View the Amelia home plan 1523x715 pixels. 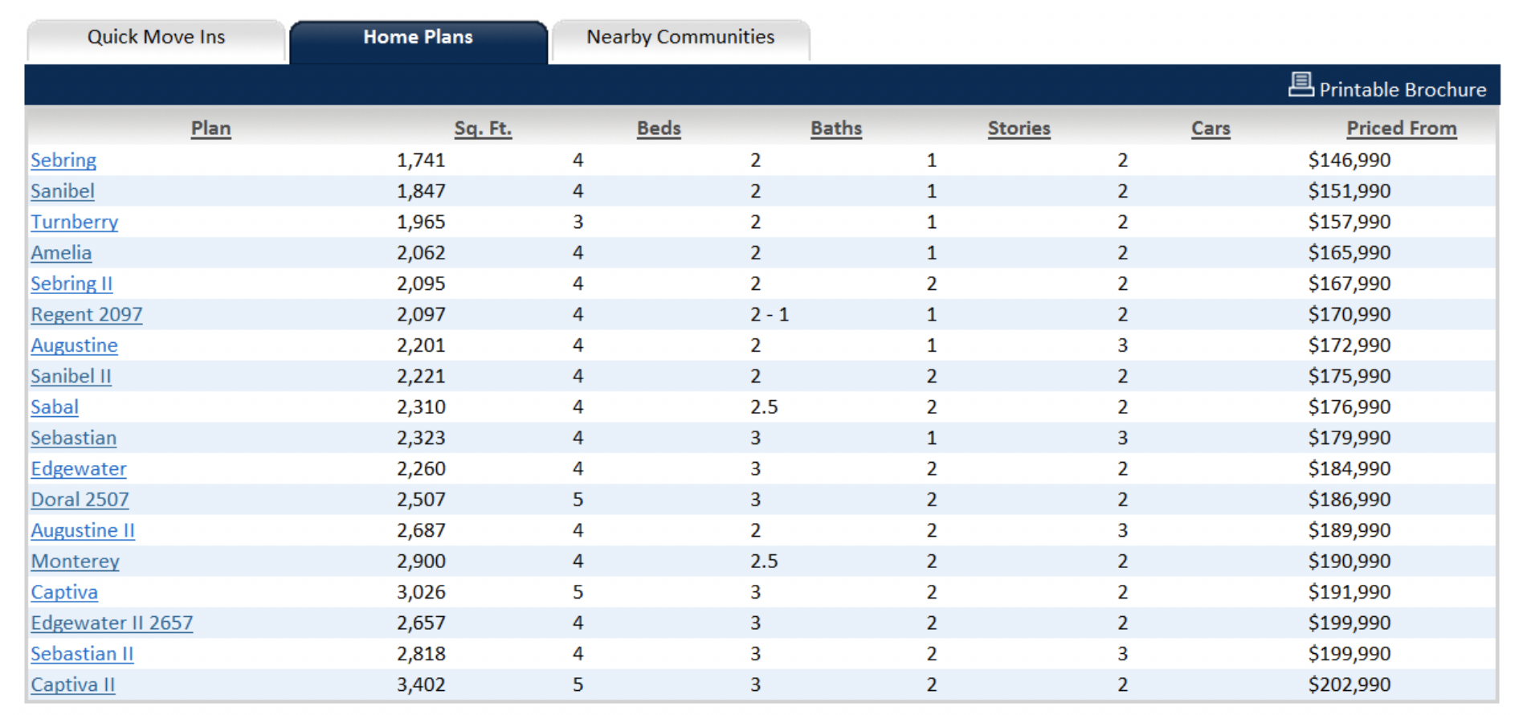click(61, 253)
